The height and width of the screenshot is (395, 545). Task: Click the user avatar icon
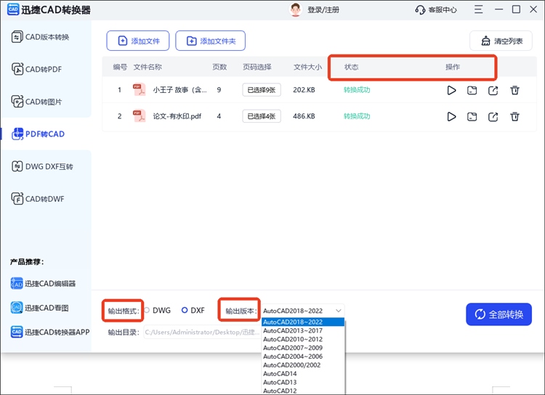(296, 9)
